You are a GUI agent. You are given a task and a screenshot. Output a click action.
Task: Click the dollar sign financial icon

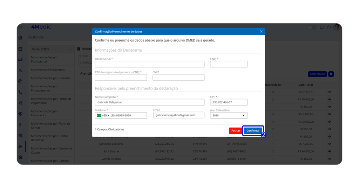(20, 125)
